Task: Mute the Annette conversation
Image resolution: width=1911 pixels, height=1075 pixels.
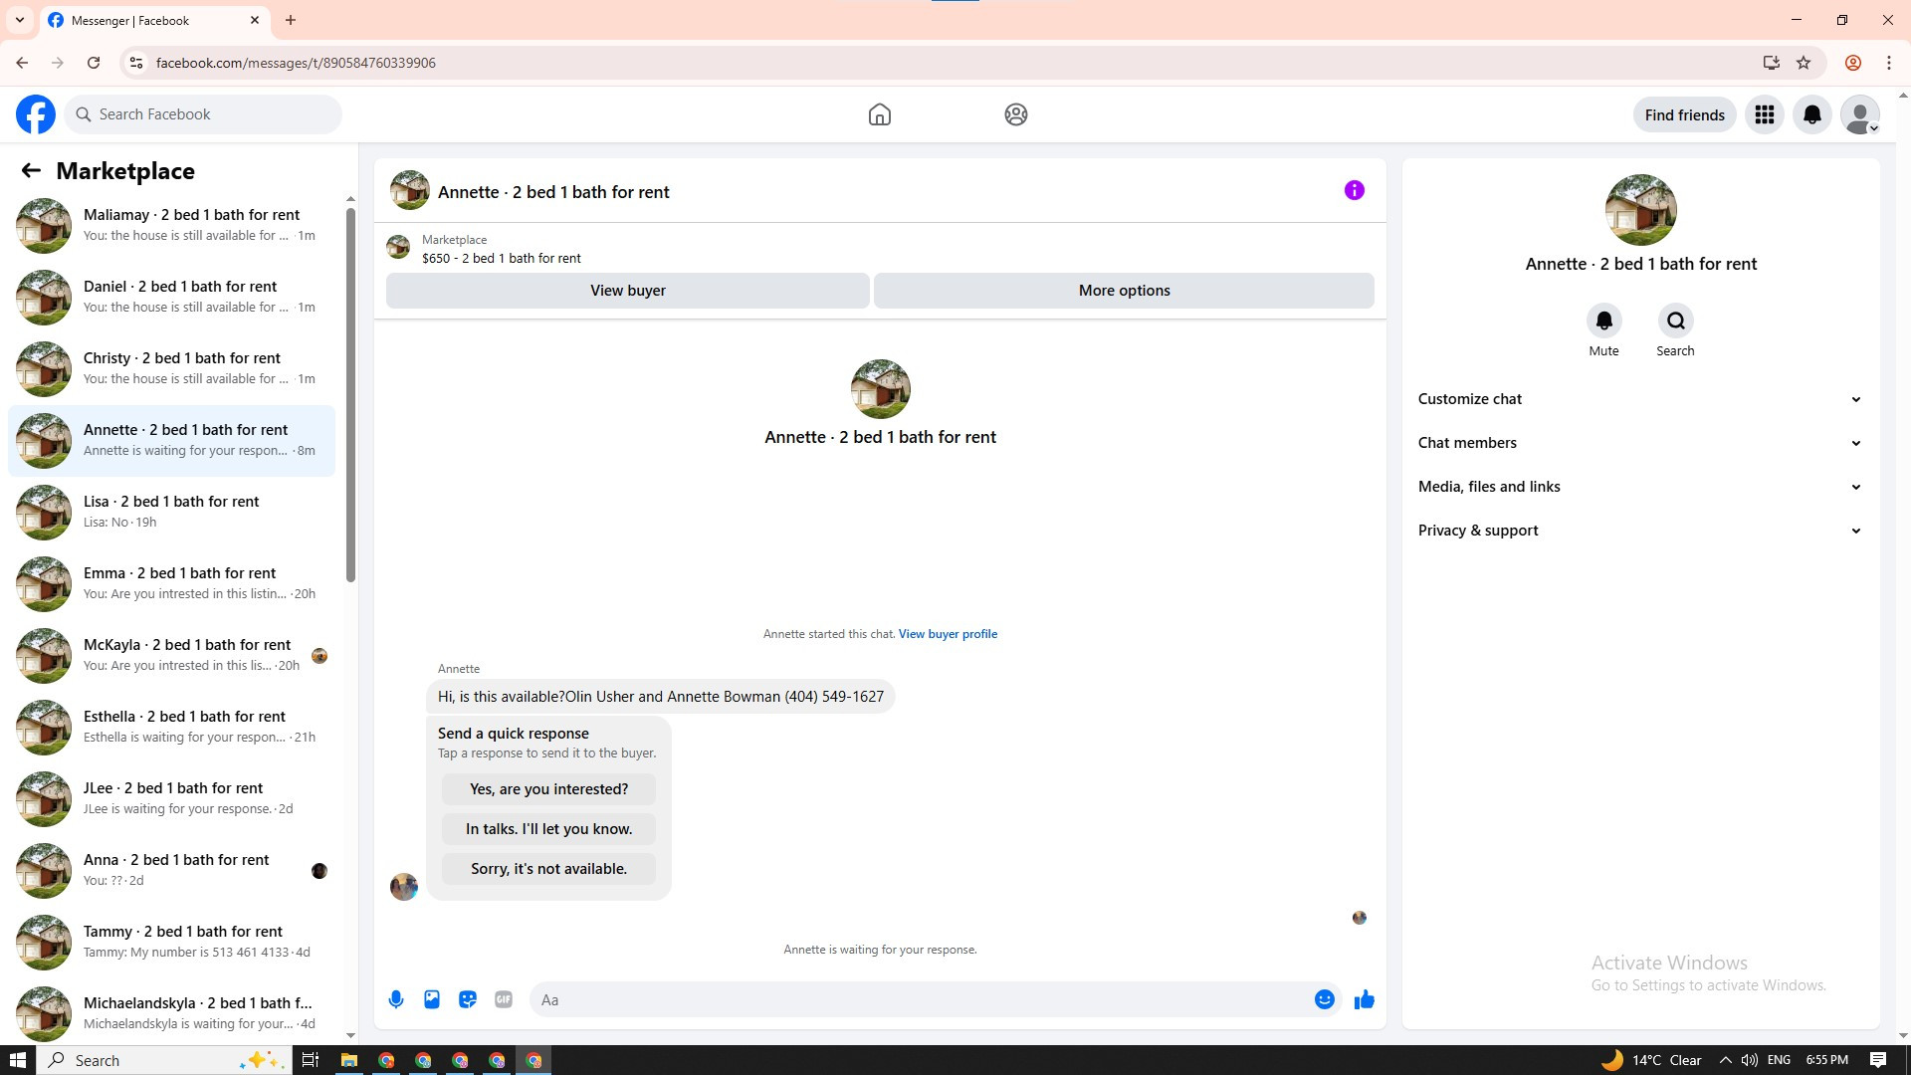Action: [1603, 322]
